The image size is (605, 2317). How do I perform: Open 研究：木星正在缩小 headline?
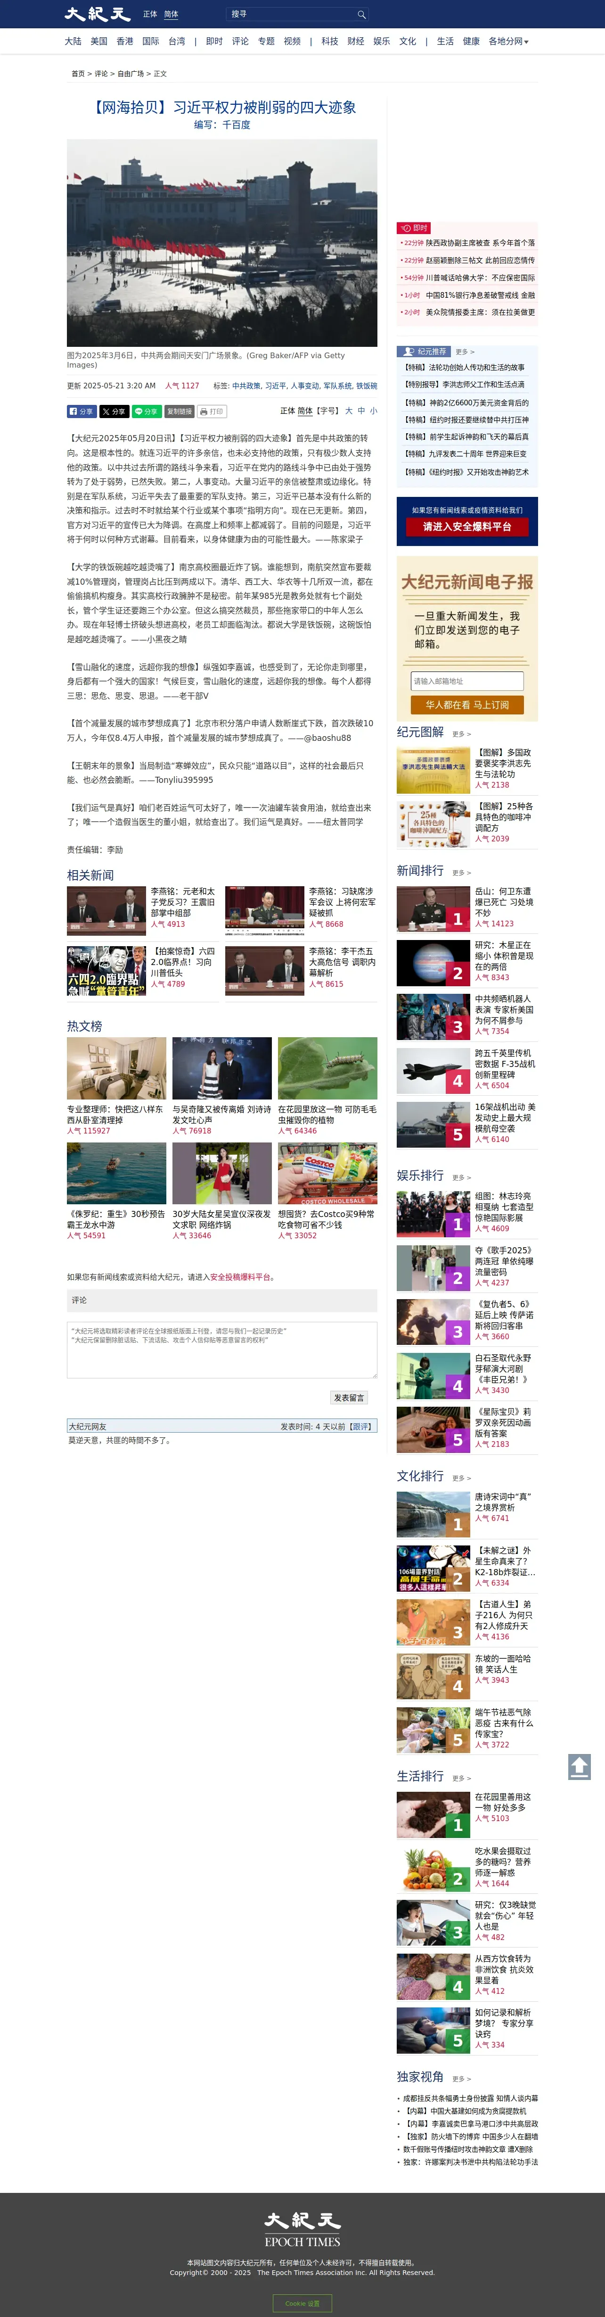pyautogui.click(x=505, y=956)
